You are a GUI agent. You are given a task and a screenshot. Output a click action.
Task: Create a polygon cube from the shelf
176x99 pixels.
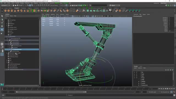tap(9, 11)
